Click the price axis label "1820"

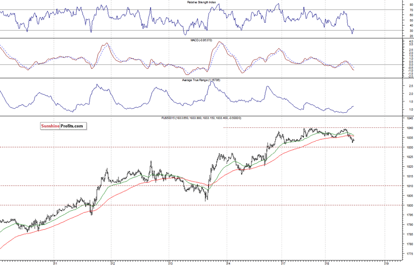410,167
